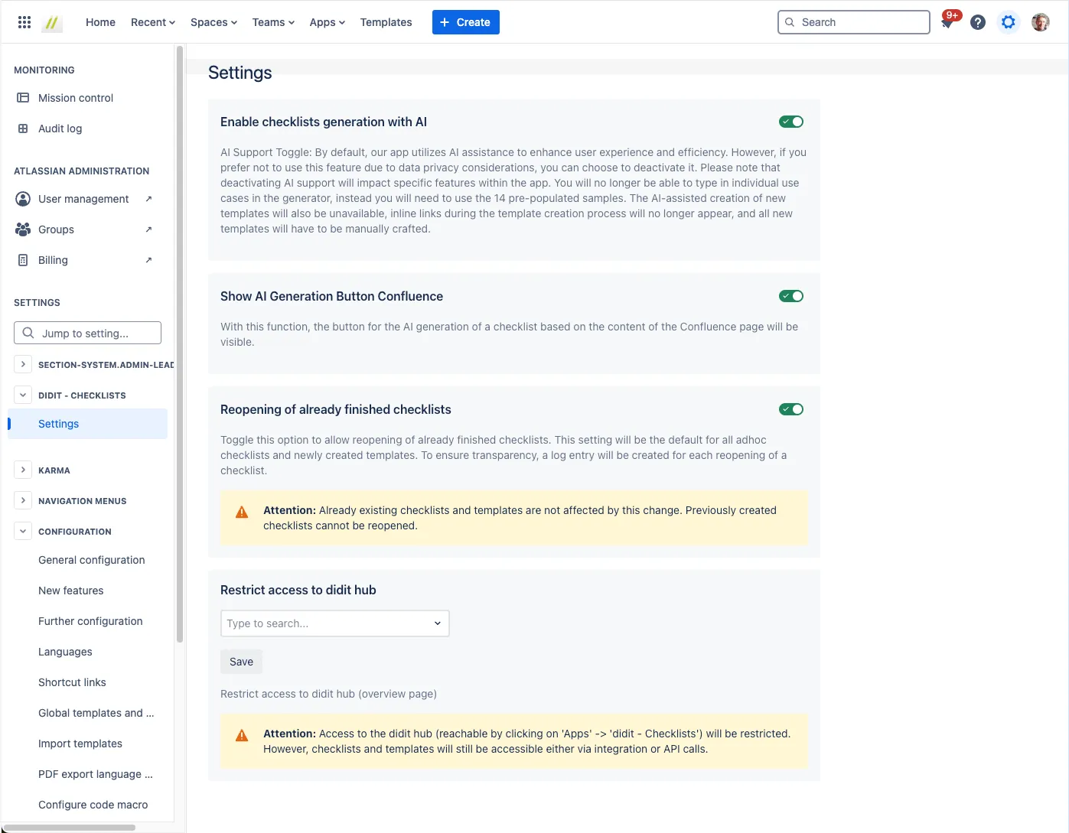This screenshot has width=1069, height=833.
Task: Open Further configuration page
Action: tap(90, 621)
